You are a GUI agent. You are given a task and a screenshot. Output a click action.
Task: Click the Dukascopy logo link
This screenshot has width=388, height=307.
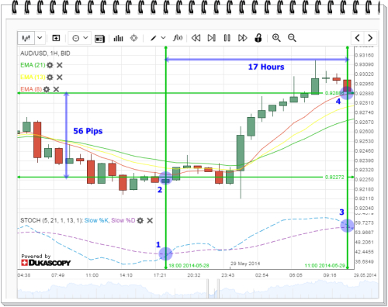coord(46,263)
